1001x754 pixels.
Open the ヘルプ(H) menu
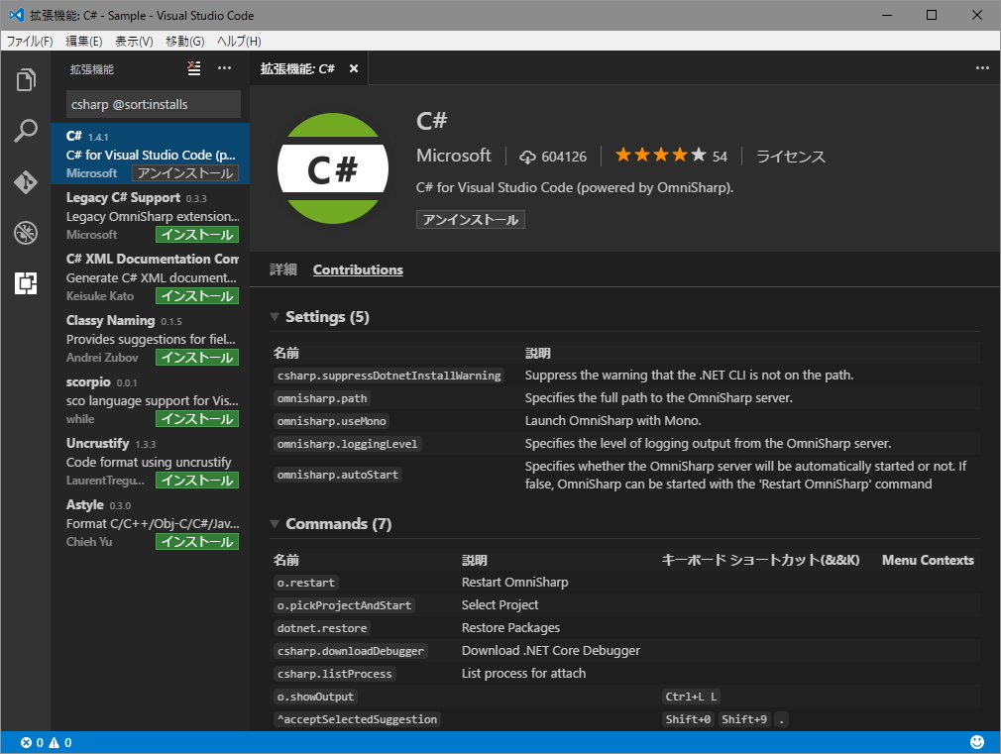coord(240,41)
